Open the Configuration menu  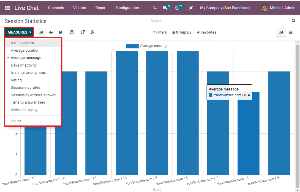coord(127,8)
